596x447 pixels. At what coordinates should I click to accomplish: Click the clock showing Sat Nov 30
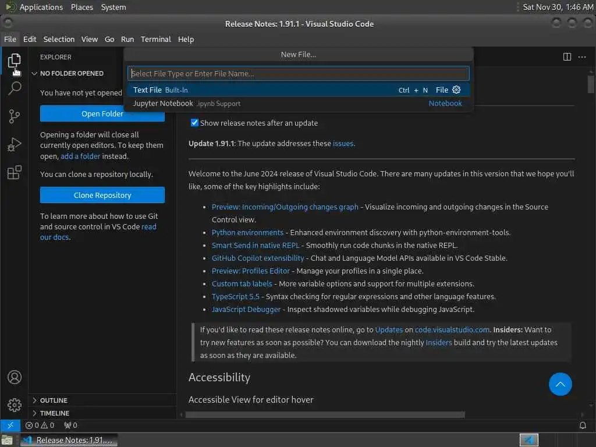558,7
